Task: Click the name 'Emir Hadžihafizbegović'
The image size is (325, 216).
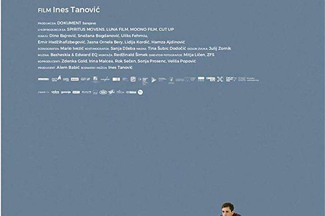Action: [x=61, y=42]
